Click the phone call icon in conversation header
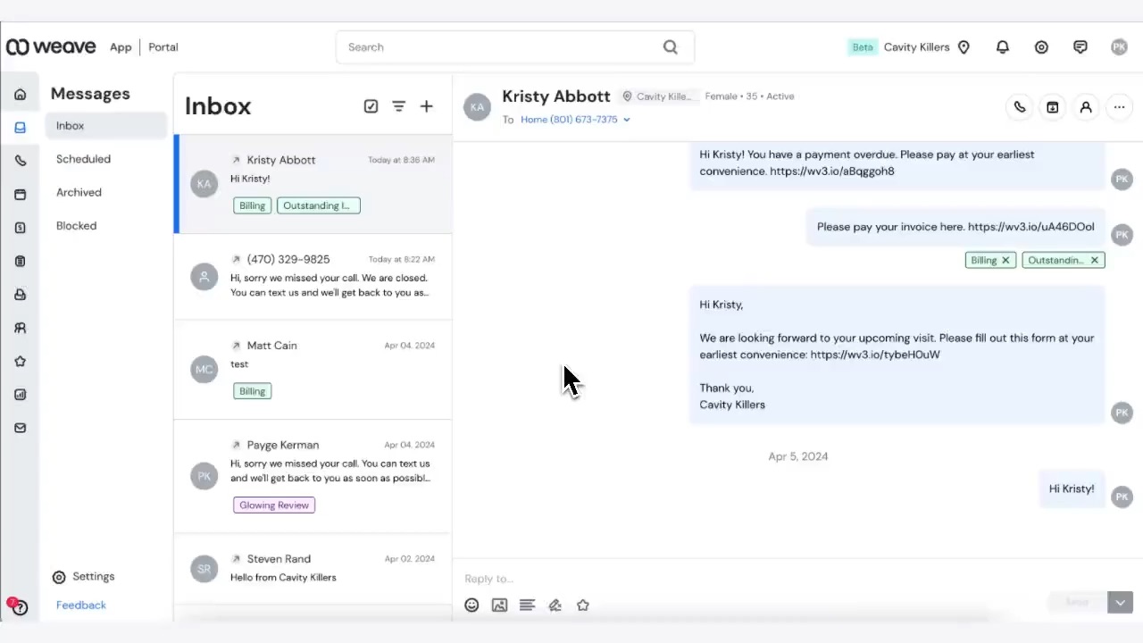Viewport: 1143px width, 643px height. click(x=1019, y=107)
